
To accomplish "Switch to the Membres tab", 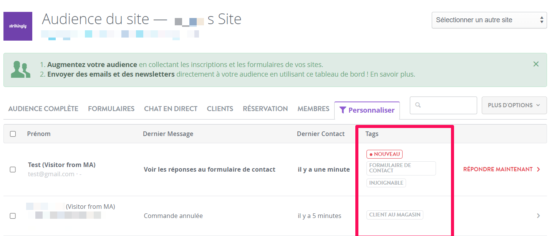I will 313,109.
